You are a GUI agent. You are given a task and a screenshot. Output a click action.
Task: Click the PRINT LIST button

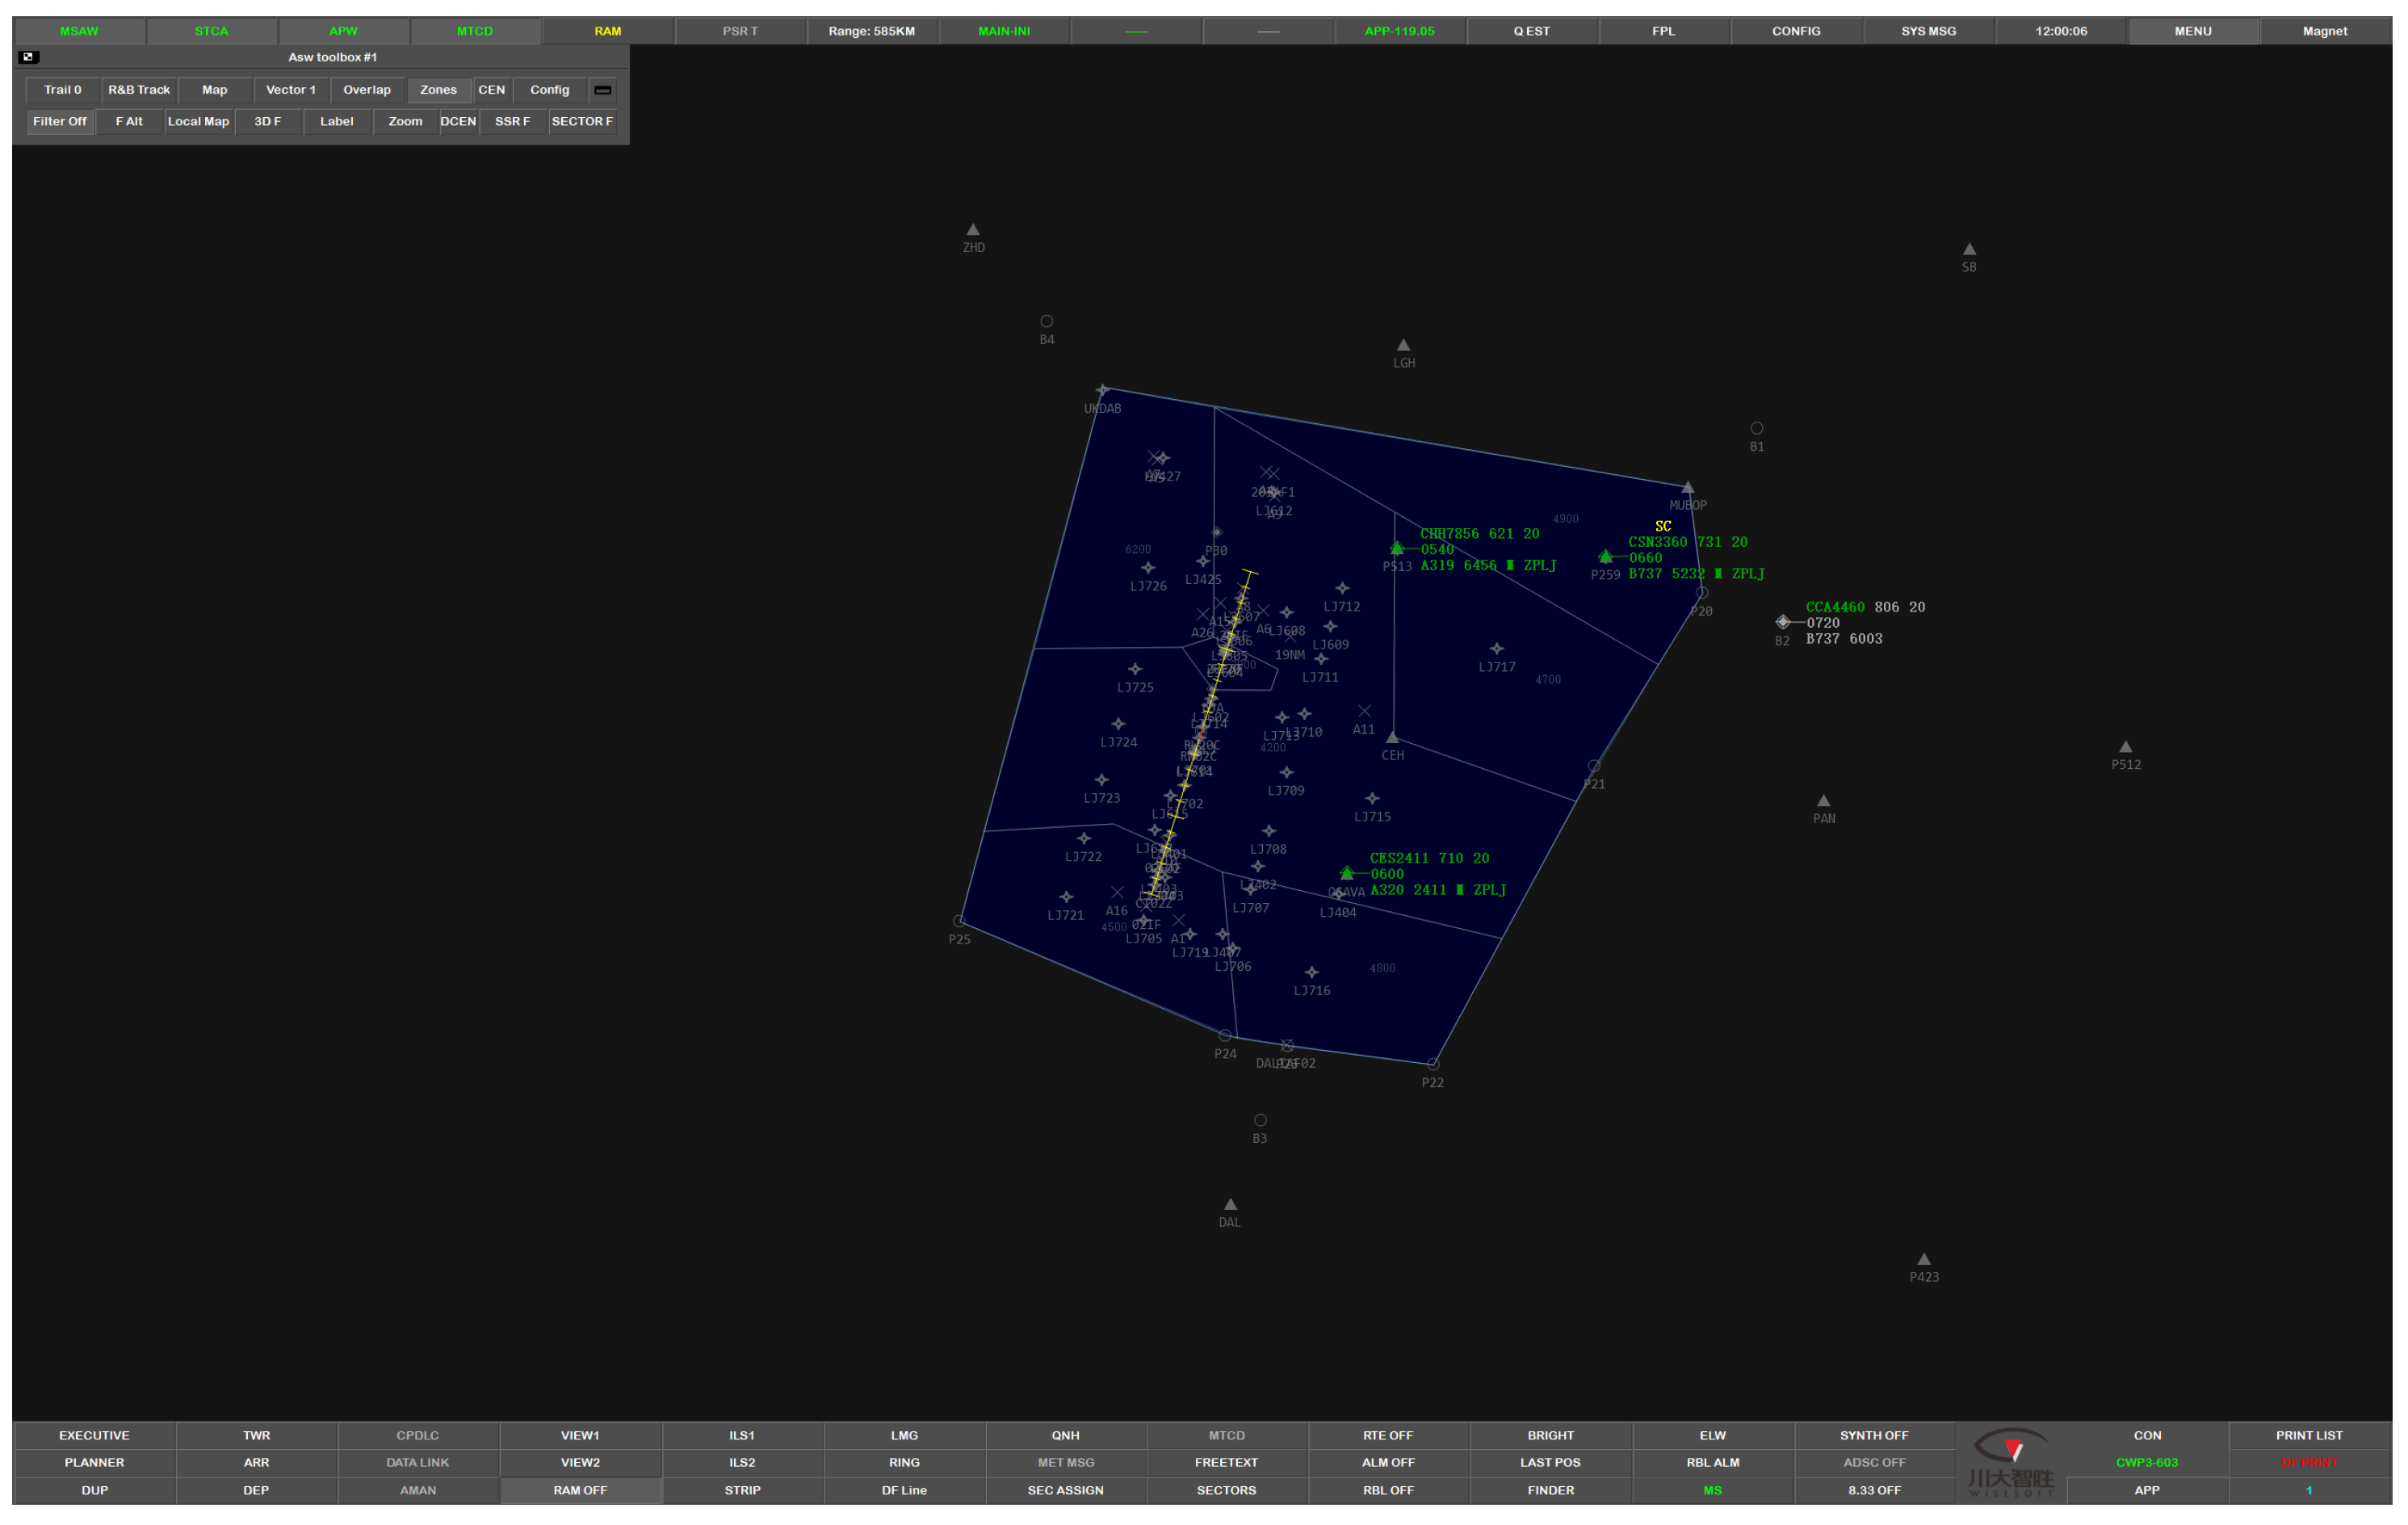pos(2308,1435)
